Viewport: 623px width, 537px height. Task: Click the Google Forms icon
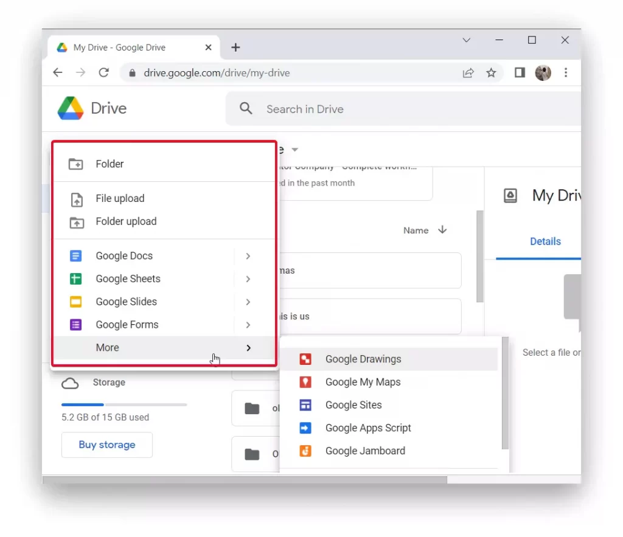point(75,325)
